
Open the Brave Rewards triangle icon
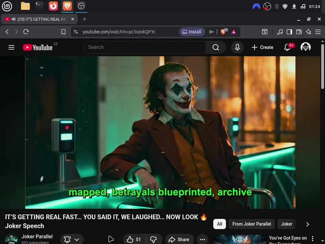(234, 32)
